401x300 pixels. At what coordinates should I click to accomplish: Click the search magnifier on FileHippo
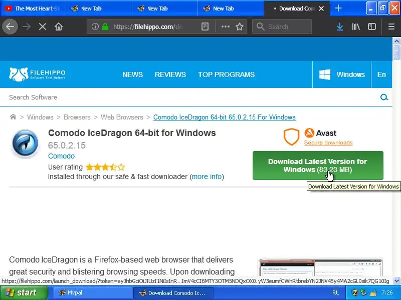tap(384, 97)
